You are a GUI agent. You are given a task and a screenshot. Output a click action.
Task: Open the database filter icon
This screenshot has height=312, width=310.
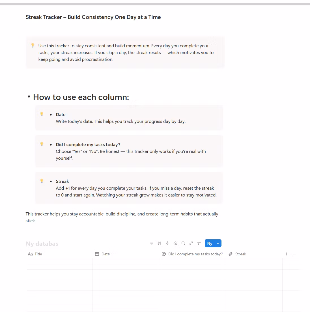152,243
